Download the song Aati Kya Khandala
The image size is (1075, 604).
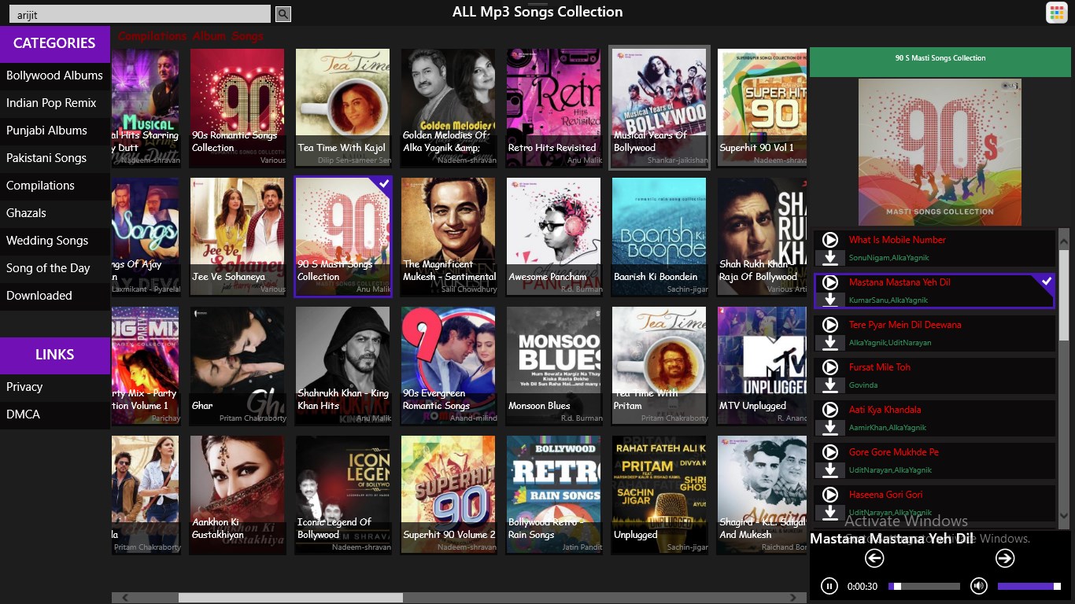pyautogui.click(x=829, y=428)
